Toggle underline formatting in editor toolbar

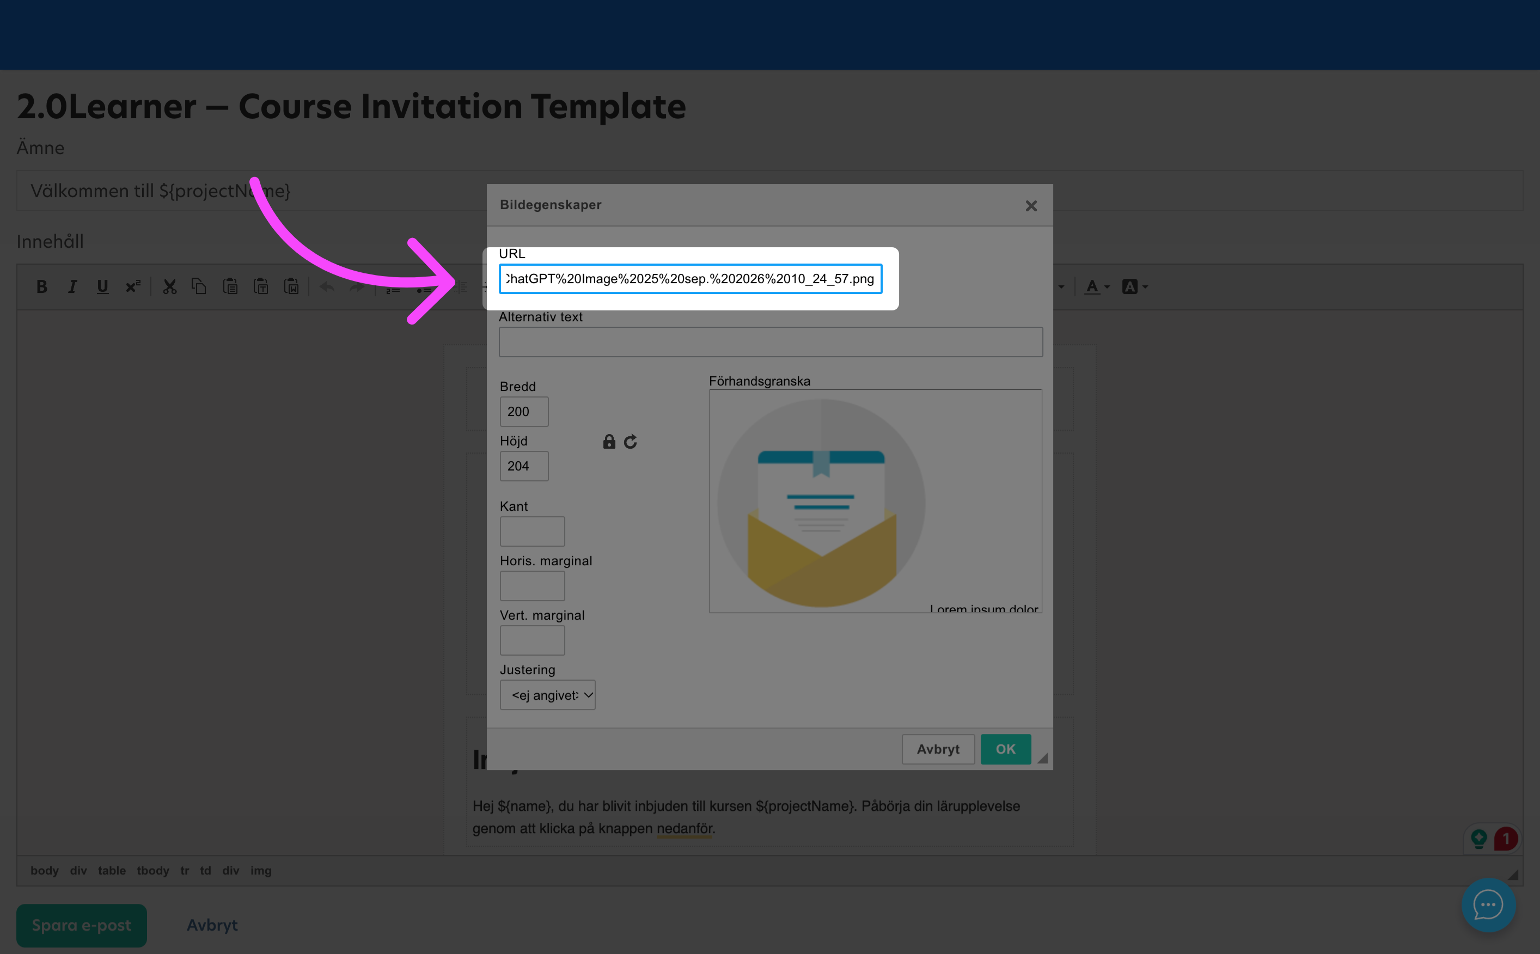[102, 287]
